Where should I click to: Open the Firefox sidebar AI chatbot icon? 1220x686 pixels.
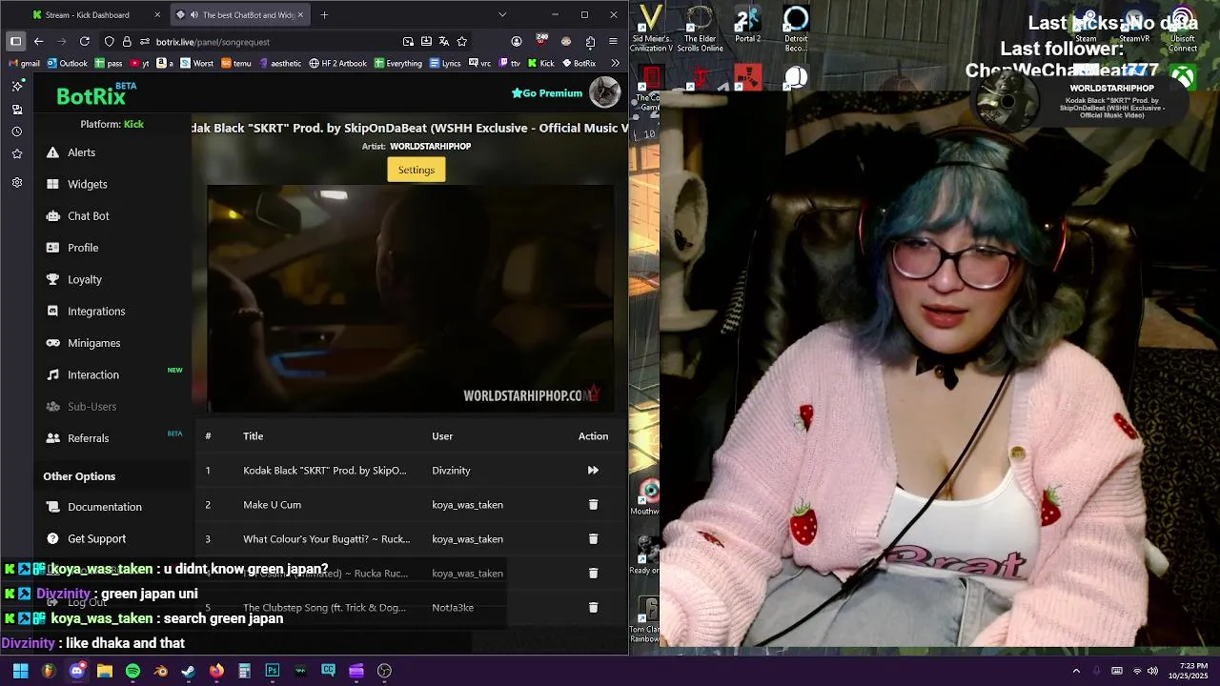coord(17,87)
